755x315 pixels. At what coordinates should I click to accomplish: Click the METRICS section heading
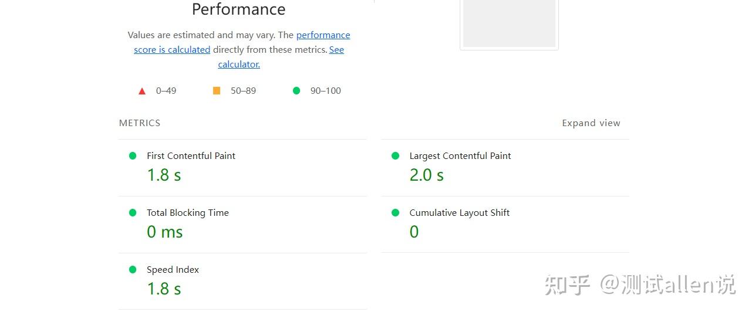coord(140,123)
